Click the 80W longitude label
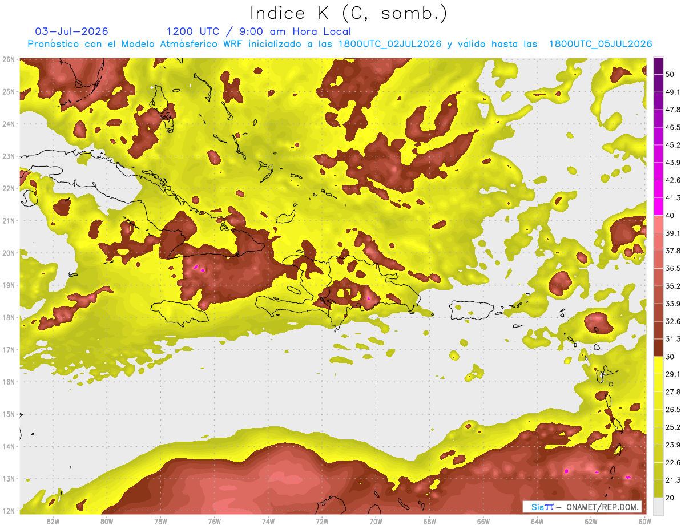 pos(106,522)
